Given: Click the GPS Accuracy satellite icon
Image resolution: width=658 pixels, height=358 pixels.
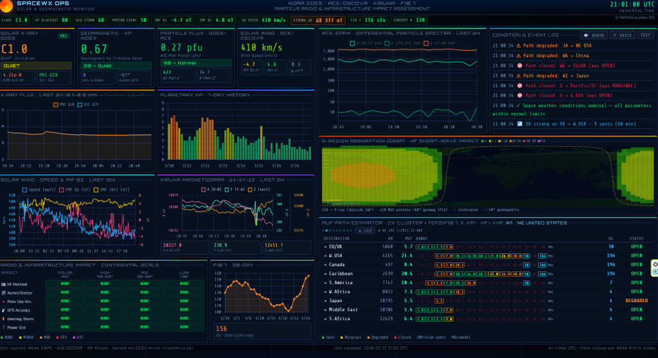Looking at the screenshot, I should click(x=4, y=310).
